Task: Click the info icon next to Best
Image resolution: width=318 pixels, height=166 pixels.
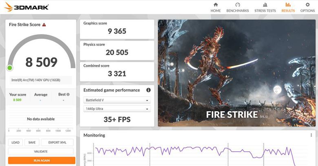Action: (x=68, y=94)
